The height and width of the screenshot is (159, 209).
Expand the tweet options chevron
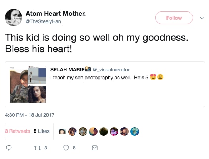[x=202, y=18]
